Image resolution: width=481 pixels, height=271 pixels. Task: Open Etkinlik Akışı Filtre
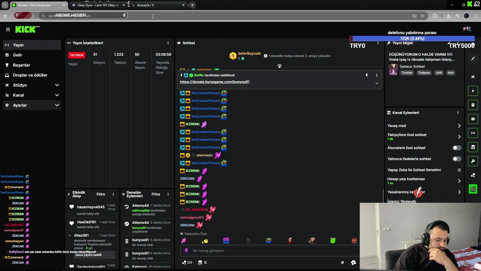pos(101,194)
